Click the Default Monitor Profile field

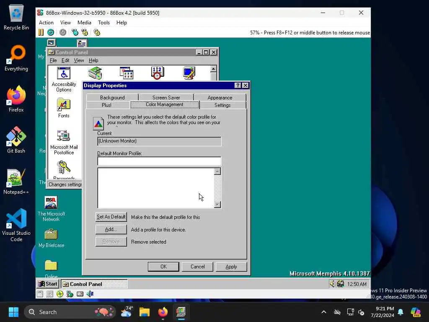159,161
